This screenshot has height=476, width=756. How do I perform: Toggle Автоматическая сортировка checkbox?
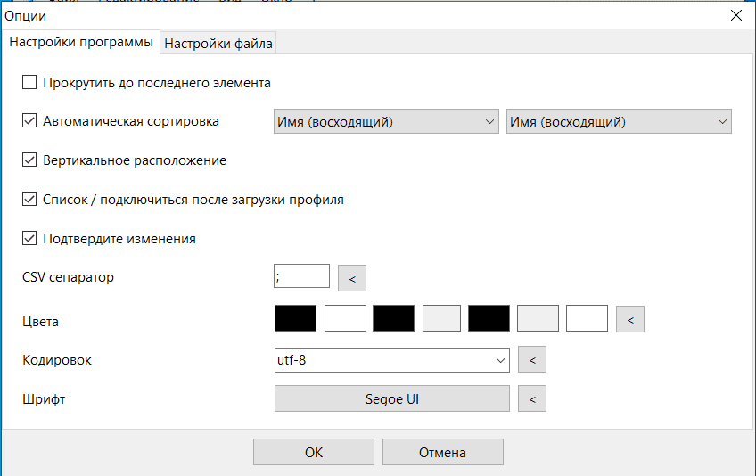pyautogui.click(x=29, y=121)
